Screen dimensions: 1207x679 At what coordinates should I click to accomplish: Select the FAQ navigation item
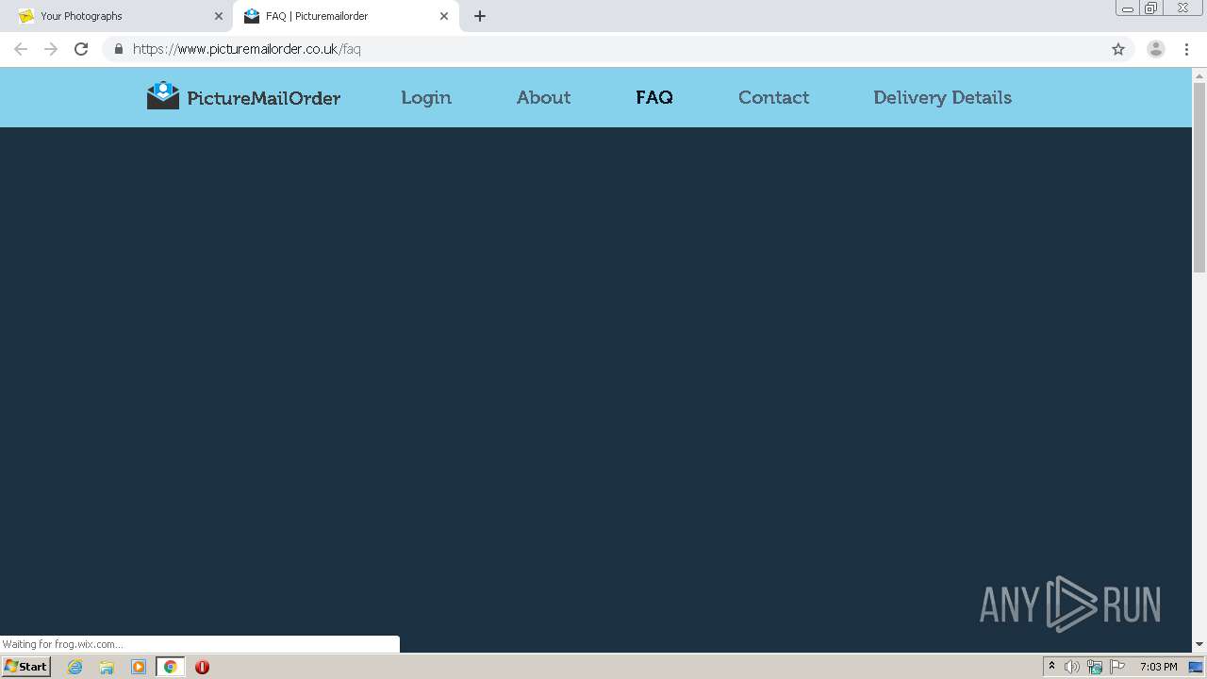click(x=654, y=97)
